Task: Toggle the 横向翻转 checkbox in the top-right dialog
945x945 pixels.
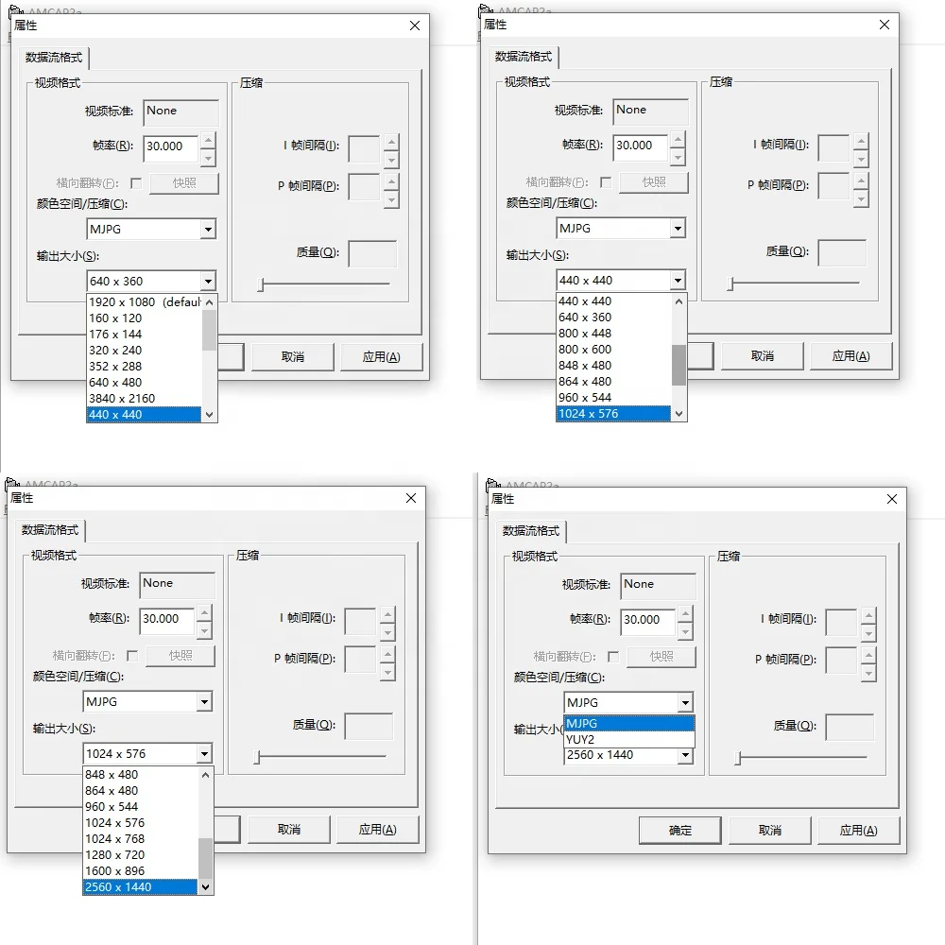Action: [606, 182]
